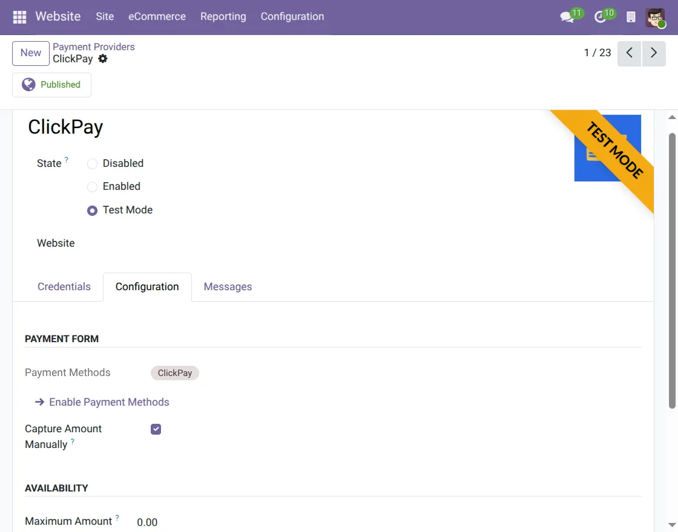Select the Configuration form tab
Image resolution: width=678 pixels, height=532 pixels.
coord(147,287)
